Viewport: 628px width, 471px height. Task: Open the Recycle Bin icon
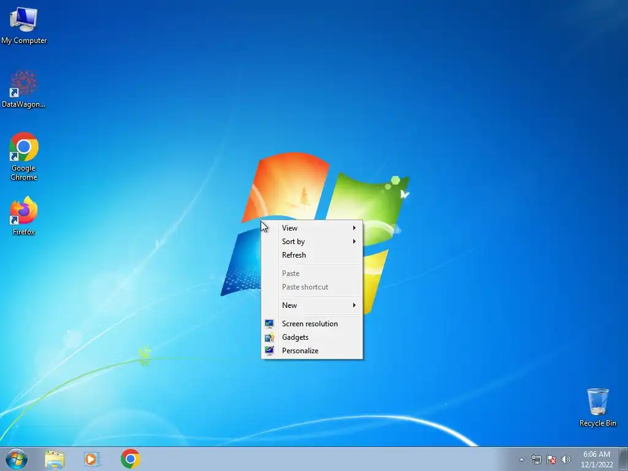pos(597,407)
